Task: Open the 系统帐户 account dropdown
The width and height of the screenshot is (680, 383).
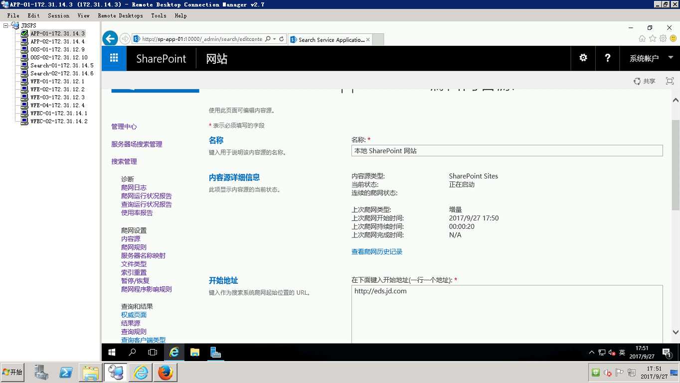Action: tap(651, 58)
